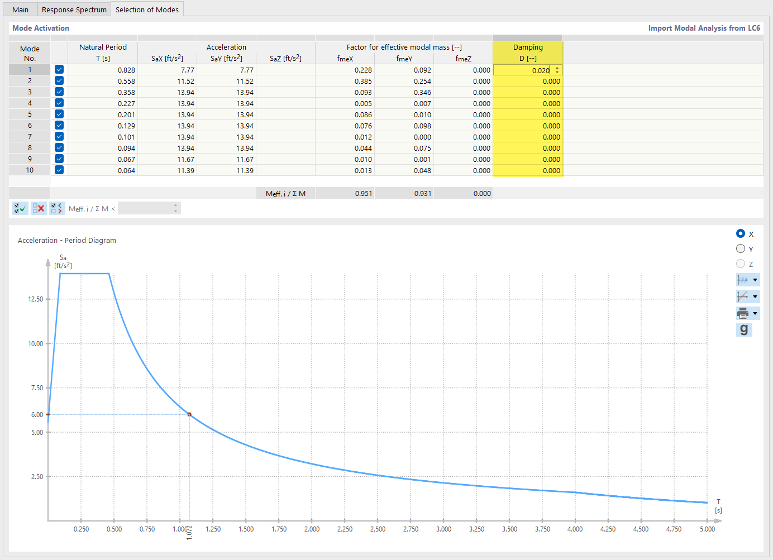Select all modes with the green checkmark icon

pos(20,208)
